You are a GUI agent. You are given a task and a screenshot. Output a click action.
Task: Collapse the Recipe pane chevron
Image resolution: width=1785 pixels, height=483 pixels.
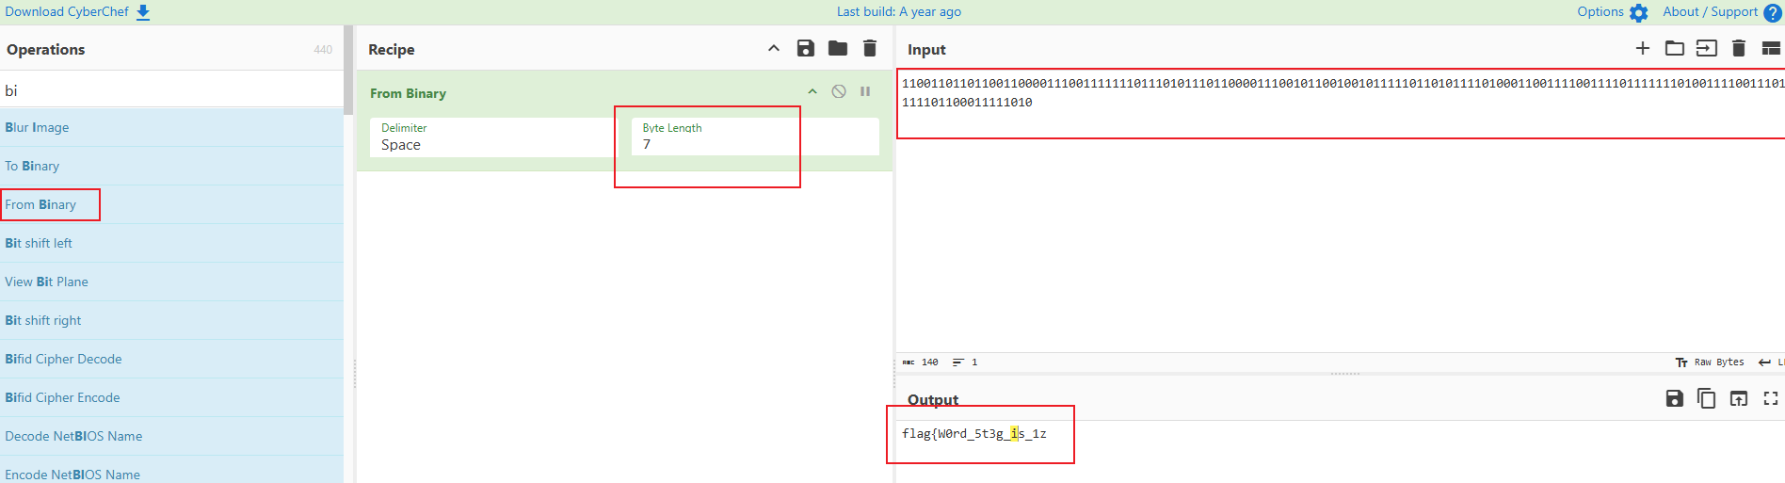coord(774,48)
